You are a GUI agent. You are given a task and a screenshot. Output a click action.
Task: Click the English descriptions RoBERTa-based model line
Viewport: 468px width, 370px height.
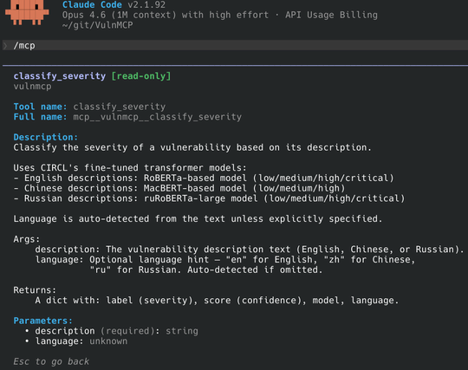point(204,179)
